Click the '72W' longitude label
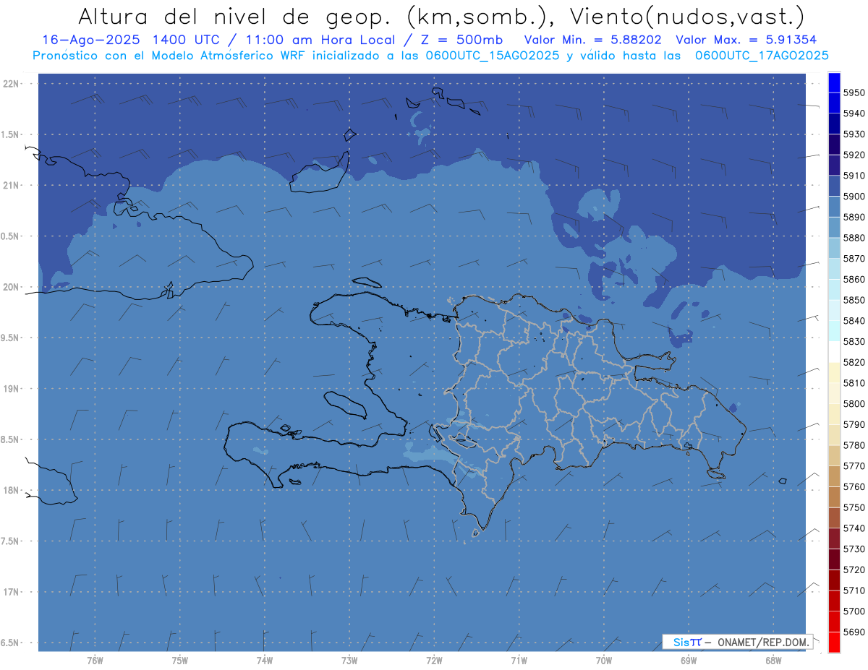Screen dimensions: 868x670 (x=434, y=661)
